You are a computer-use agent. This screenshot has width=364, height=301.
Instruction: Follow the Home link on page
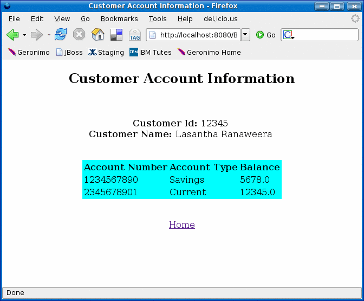tap(182, 225)
